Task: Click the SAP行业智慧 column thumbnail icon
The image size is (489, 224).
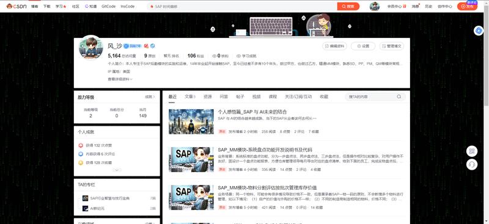Action: pos(85,198)
